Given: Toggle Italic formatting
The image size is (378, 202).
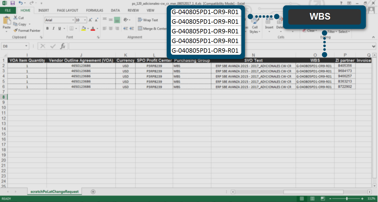Looking at the screenshot, I should 53,28.
